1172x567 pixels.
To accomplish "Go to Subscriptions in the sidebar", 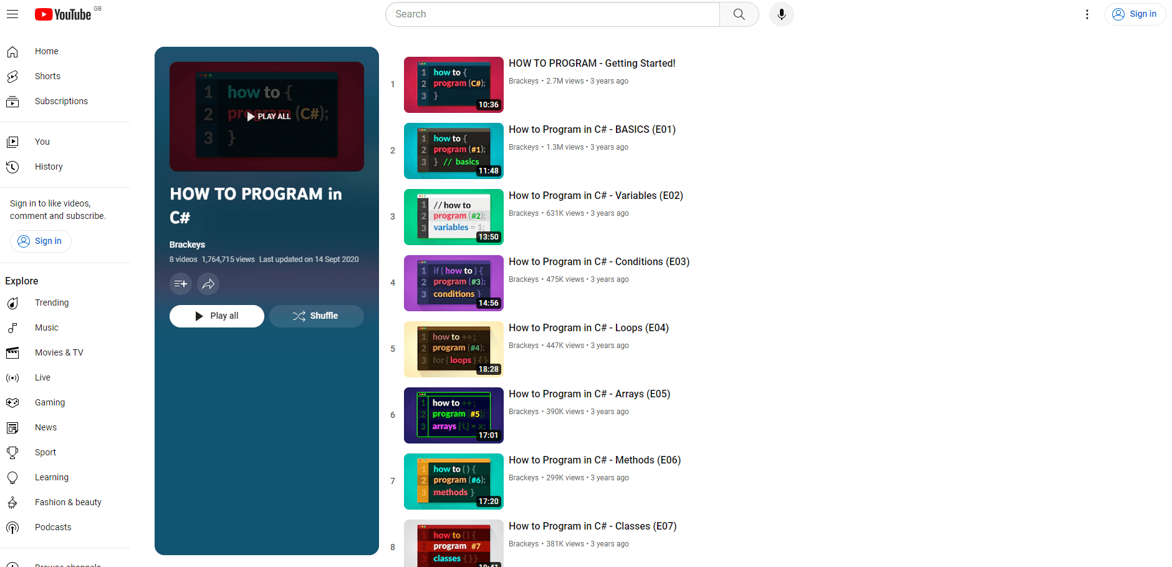I will 61,101.
